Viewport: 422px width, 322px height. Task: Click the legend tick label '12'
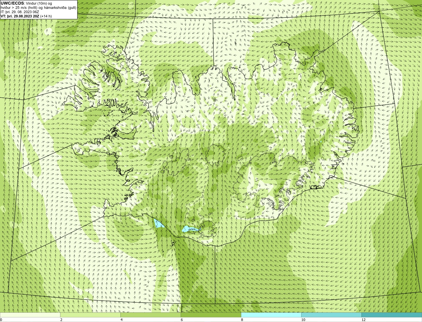point(363,320)
